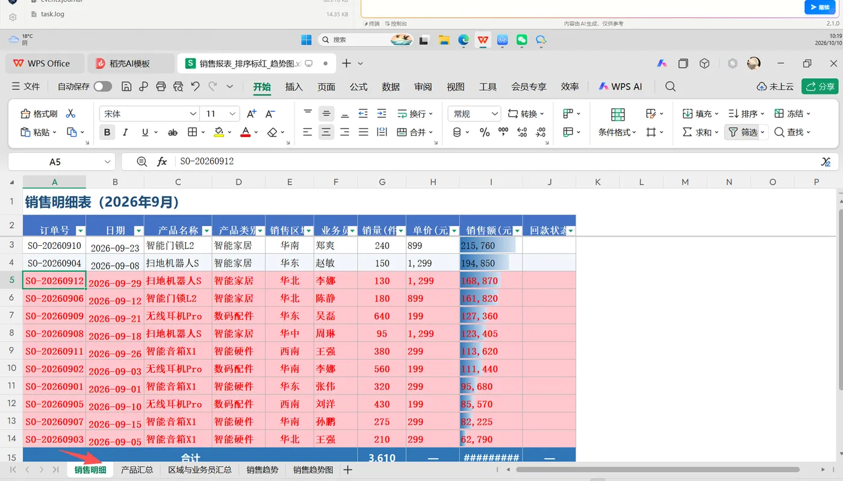843x481 pixels.
Task: Open the font size 11 dropdown
Action: [233, 114]
